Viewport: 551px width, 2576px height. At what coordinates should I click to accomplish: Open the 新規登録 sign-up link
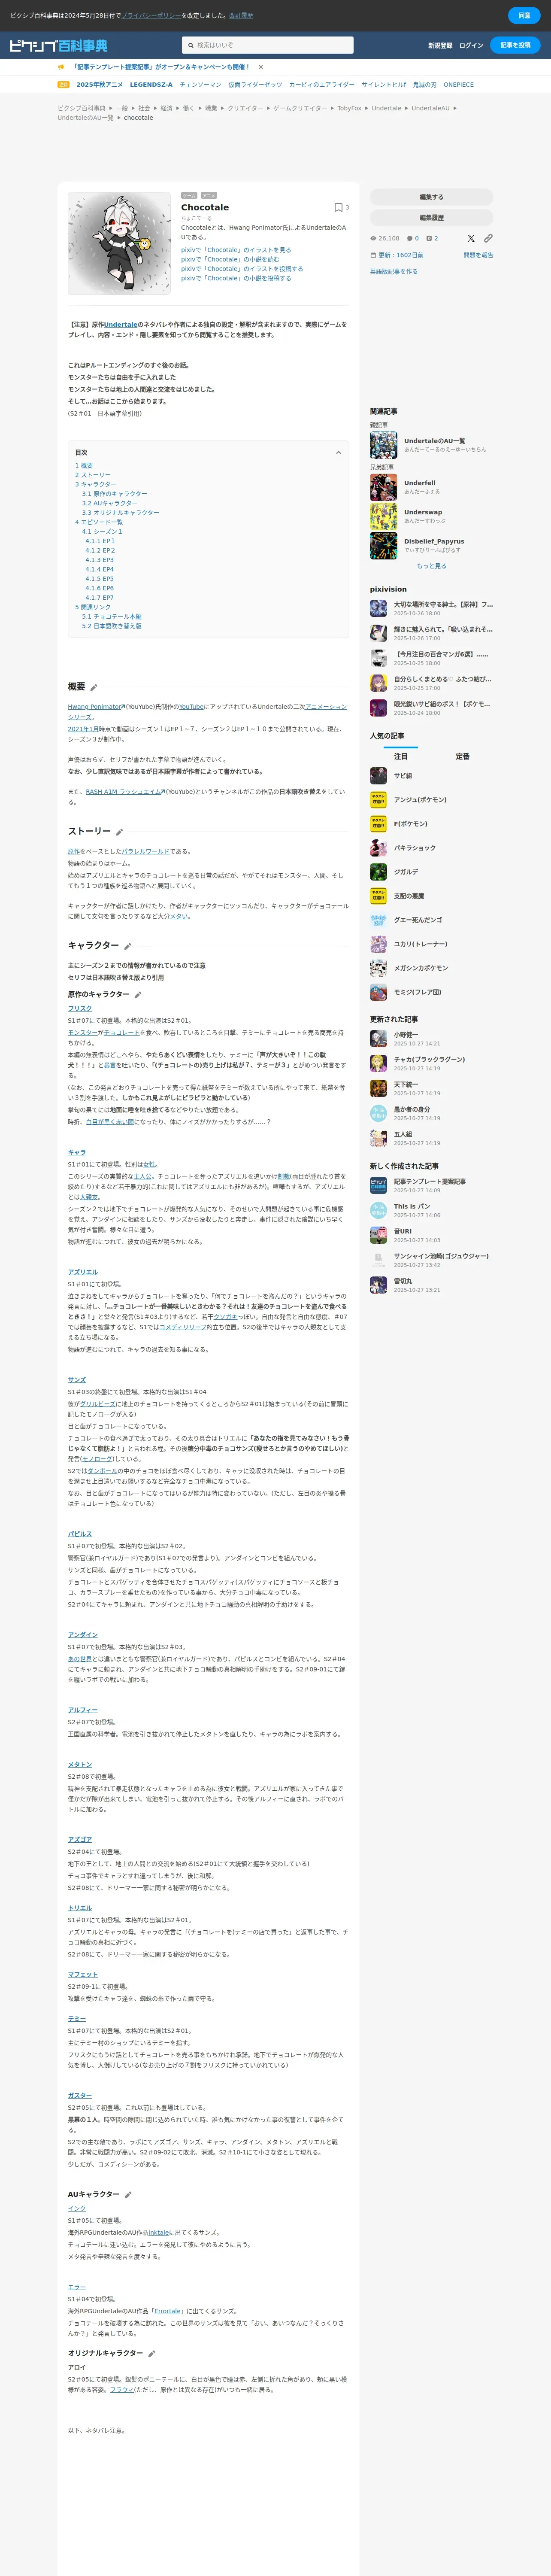click(440, 46)
